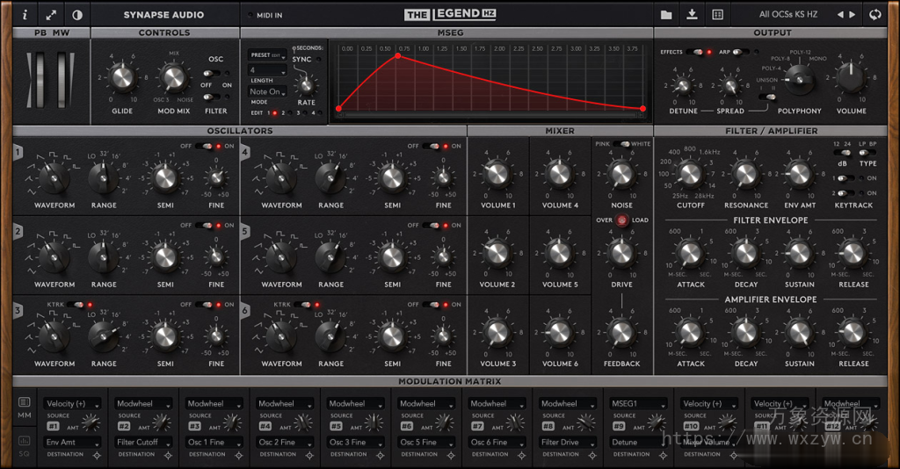
Task: Toggle the ARP switch in Output
Action: [x=740, y=52]
